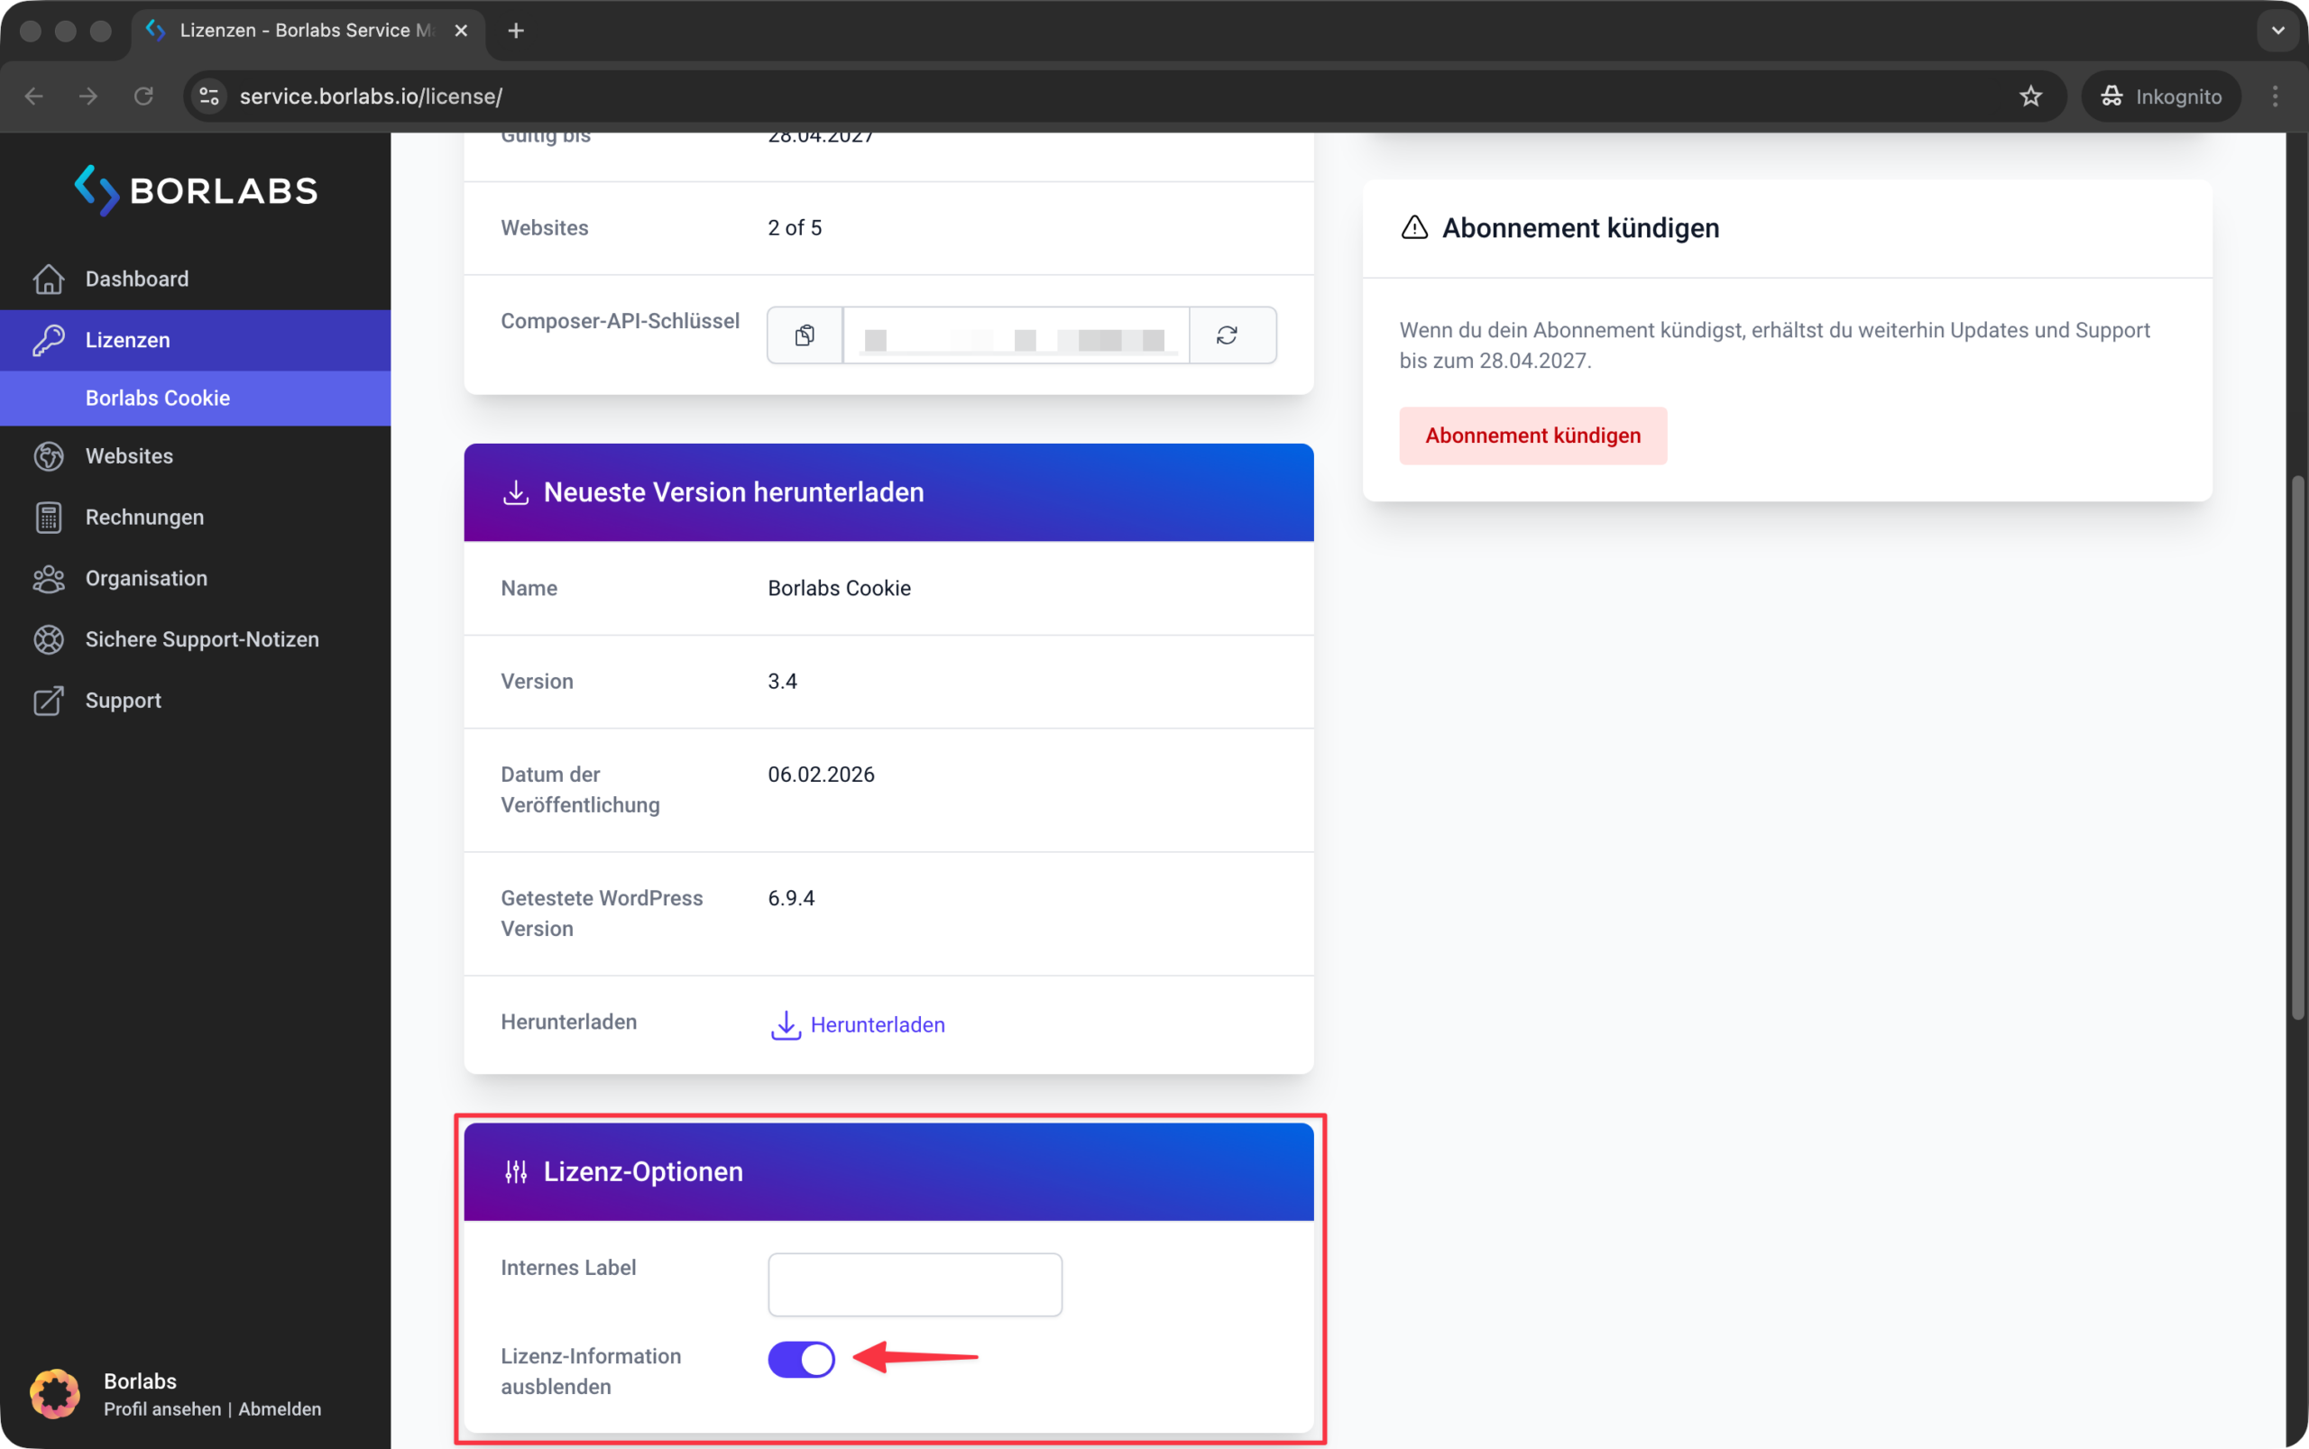The image size is (2309, 1449).
Task: Copy the Composer API key with clipboard icon
Action: point(805,335)
